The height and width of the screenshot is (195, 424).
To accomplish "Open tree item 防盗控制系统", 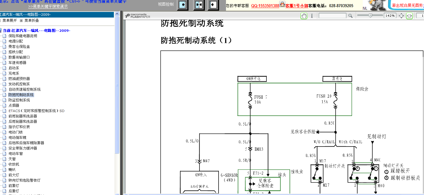I will 19,100.
